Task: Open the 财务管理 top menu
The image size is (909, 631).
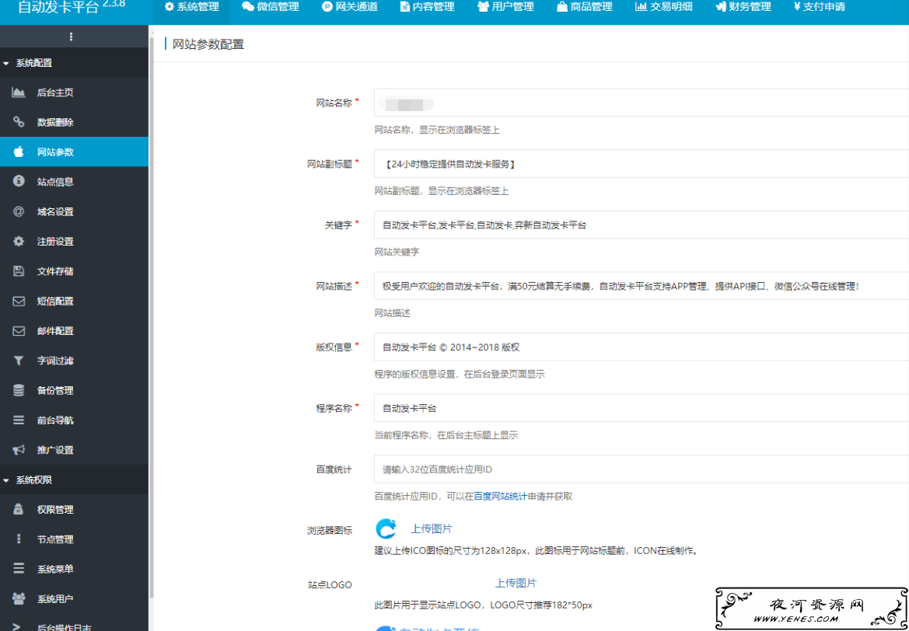Action: [743, 7]
